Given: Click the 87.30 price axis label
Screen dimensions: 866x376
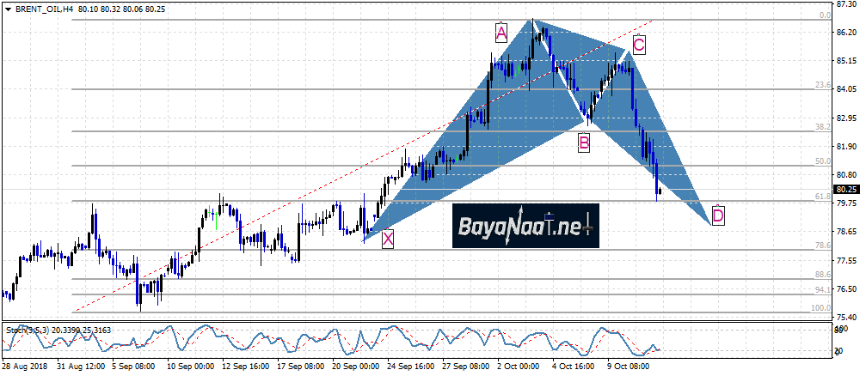Looking at the screenshot, I should click(x=847, y=5).
